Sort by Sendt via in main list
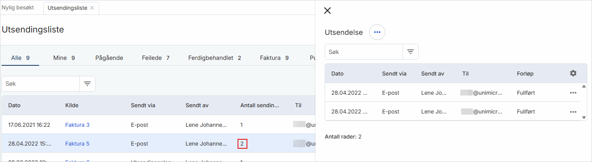The width and height of the screenshot is (592, 162). point(143,105)
